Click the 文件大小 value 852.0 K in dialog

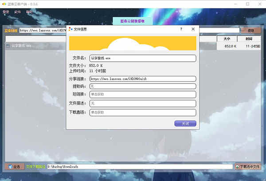tap(96, 66)
